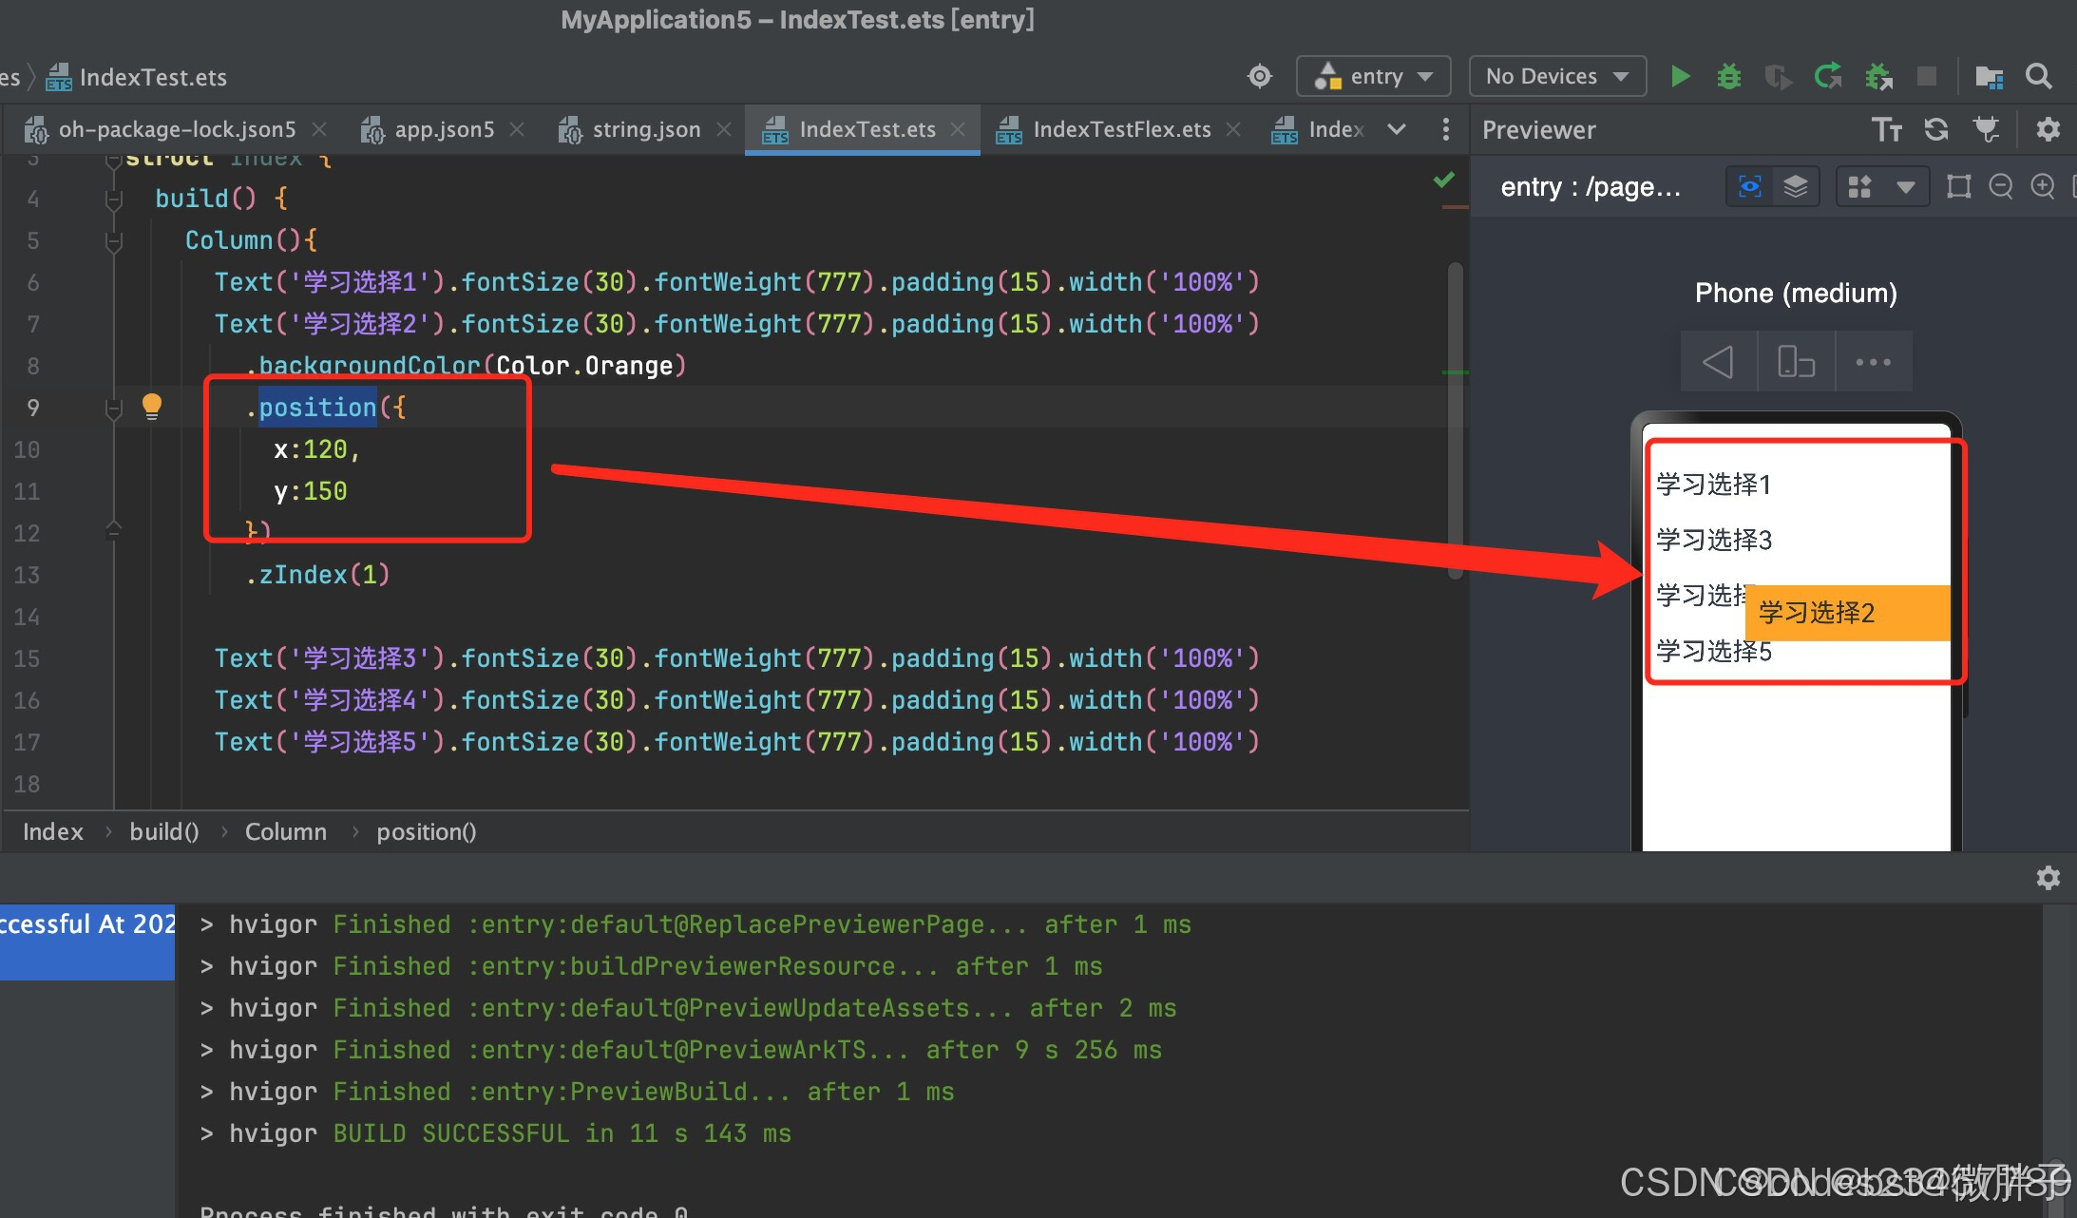Switch to IndexTestFlex.ets tab
2077x1218 pixels.
tap(1122, 129)
